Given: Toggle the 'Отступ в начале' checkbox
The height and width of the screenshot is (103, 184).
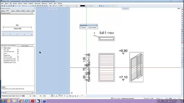Looking at the screenshot, I should pos(18,57).
